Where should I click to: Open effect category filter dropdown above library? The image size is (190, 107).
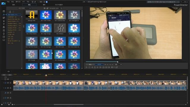24,8
